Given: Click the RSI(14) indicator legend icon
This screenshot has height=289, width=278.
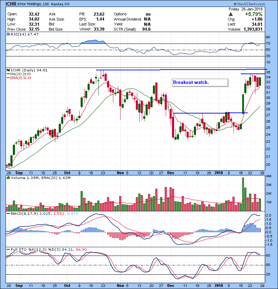Looking at the screenshot, I should tap(8, 34).
